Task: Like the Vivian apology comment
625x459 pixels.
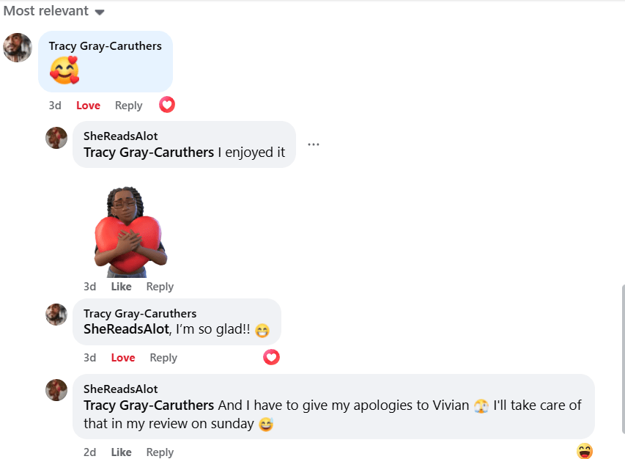Action: pos(121,452)
